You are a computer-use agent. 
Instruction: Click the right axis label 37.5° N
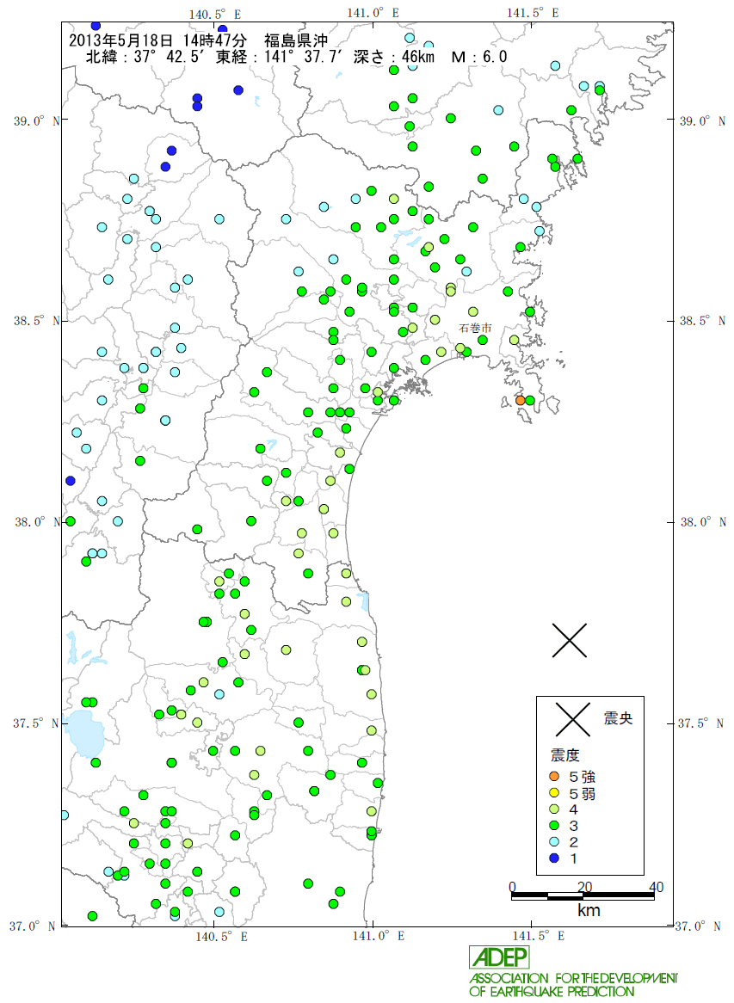click(700, 723)
